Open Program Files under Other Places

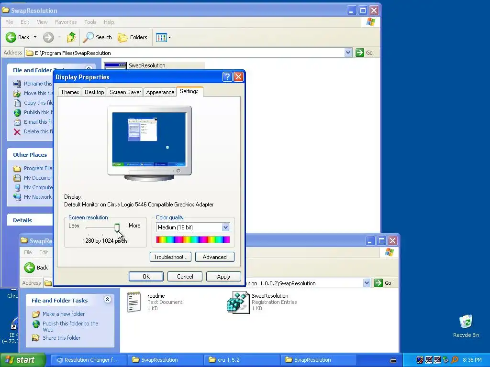(x=33, y=168)
